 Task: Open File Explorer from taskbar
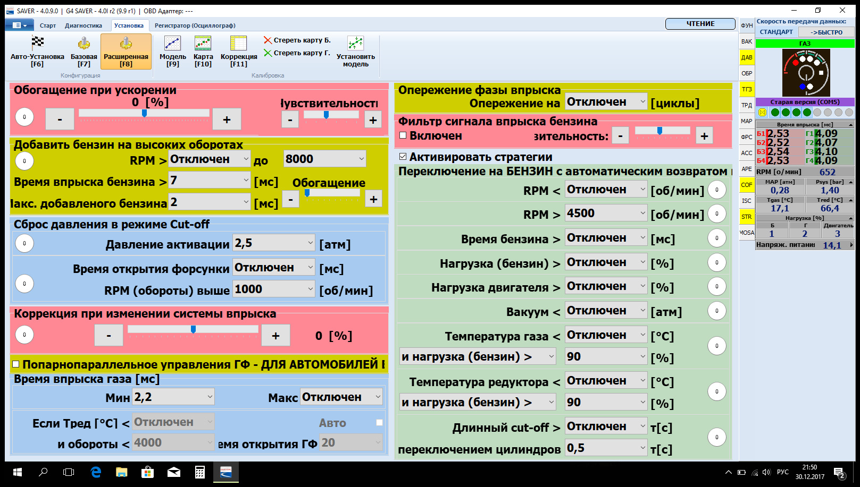122,472
